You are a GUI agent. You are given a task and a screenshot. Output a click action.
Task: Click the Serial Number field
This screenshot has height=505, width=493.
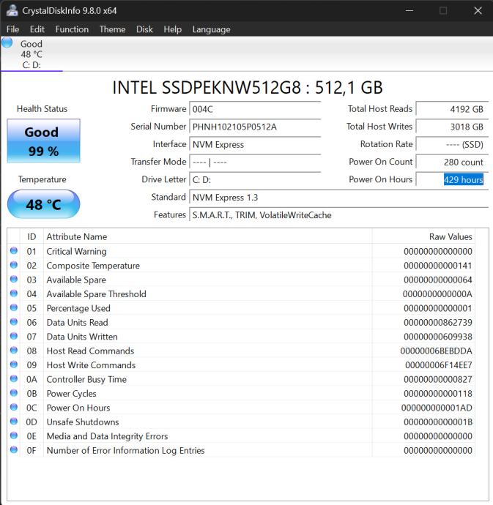click(x=254, y=127)
